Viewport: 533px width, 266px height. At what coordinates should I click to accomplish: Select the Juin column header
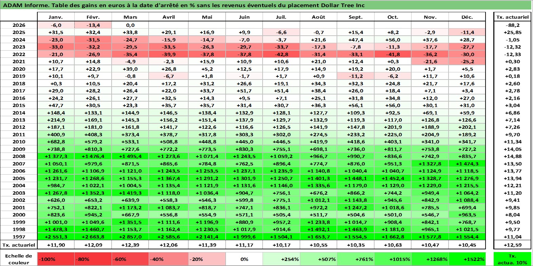[244, 17]
